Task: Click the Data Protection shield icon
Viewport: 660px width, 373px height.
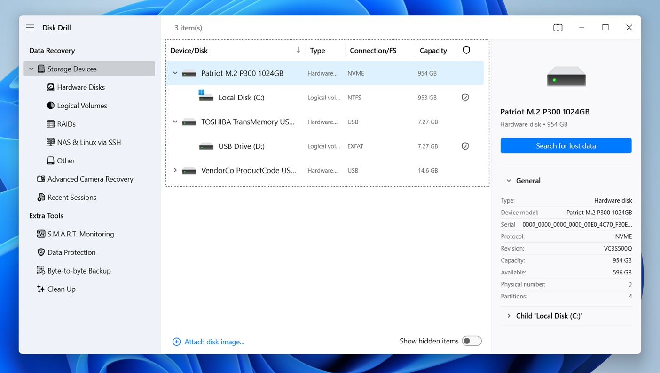Action: pos(41,252)
